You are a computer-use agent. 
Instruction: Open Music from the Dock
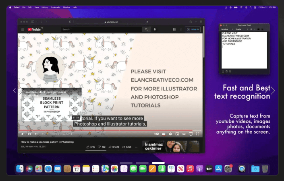coord(190,169)
